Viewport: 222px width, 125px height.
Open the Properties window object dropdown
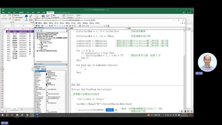(x=66, y=67)
